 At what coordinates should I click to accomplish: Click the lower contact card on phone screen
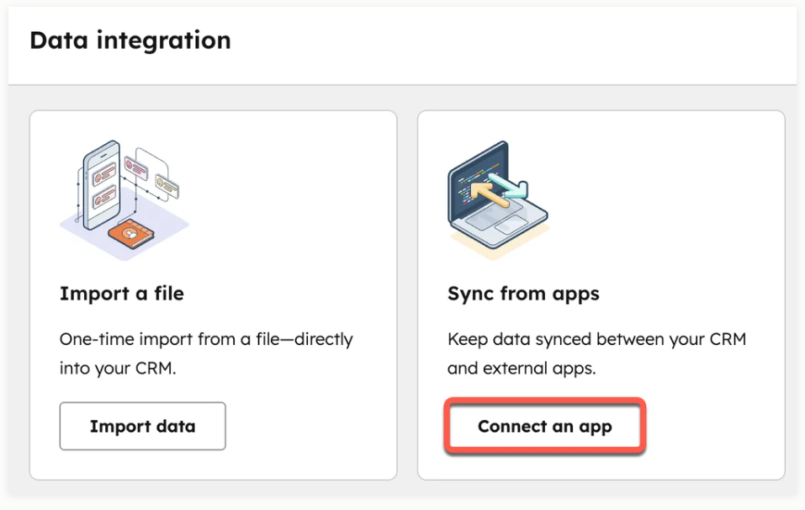[103, 198]
